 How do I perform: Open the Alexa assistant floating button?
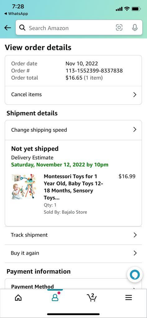[x=135, y=275]
